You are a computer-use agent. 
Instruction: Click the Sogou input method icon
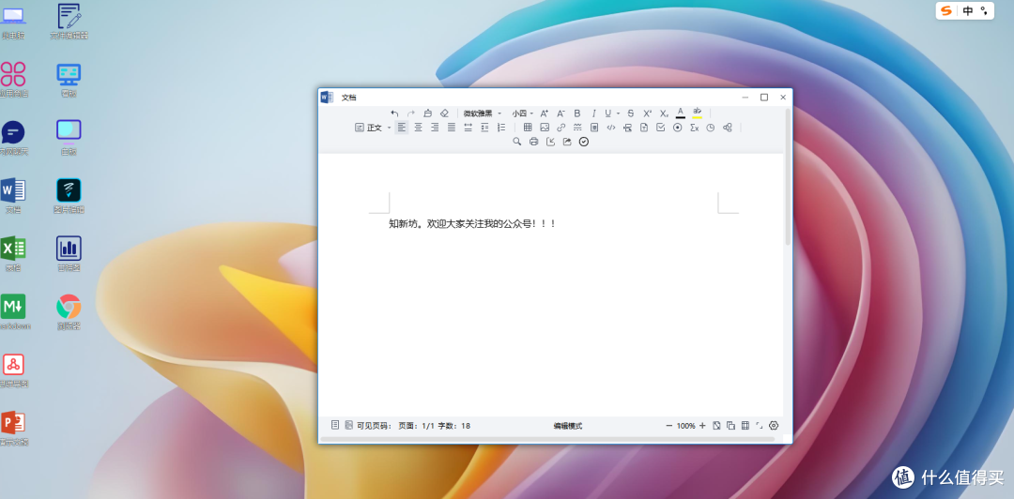(946, 10)
